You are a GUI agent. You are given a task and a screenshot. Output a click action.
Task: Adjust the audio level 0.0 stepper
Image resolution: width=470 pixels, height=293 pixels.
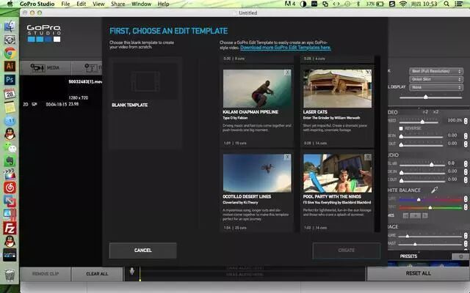click(466, 163)
